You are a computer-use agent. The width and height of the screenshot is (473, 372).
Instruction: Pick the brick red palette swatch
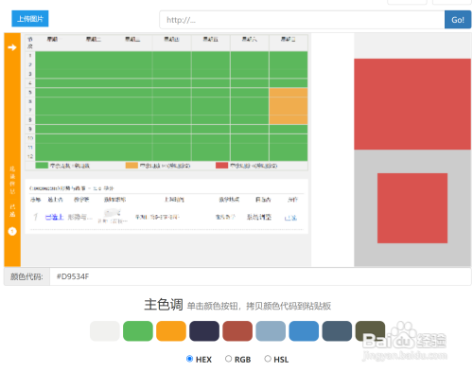click(237, 331)
